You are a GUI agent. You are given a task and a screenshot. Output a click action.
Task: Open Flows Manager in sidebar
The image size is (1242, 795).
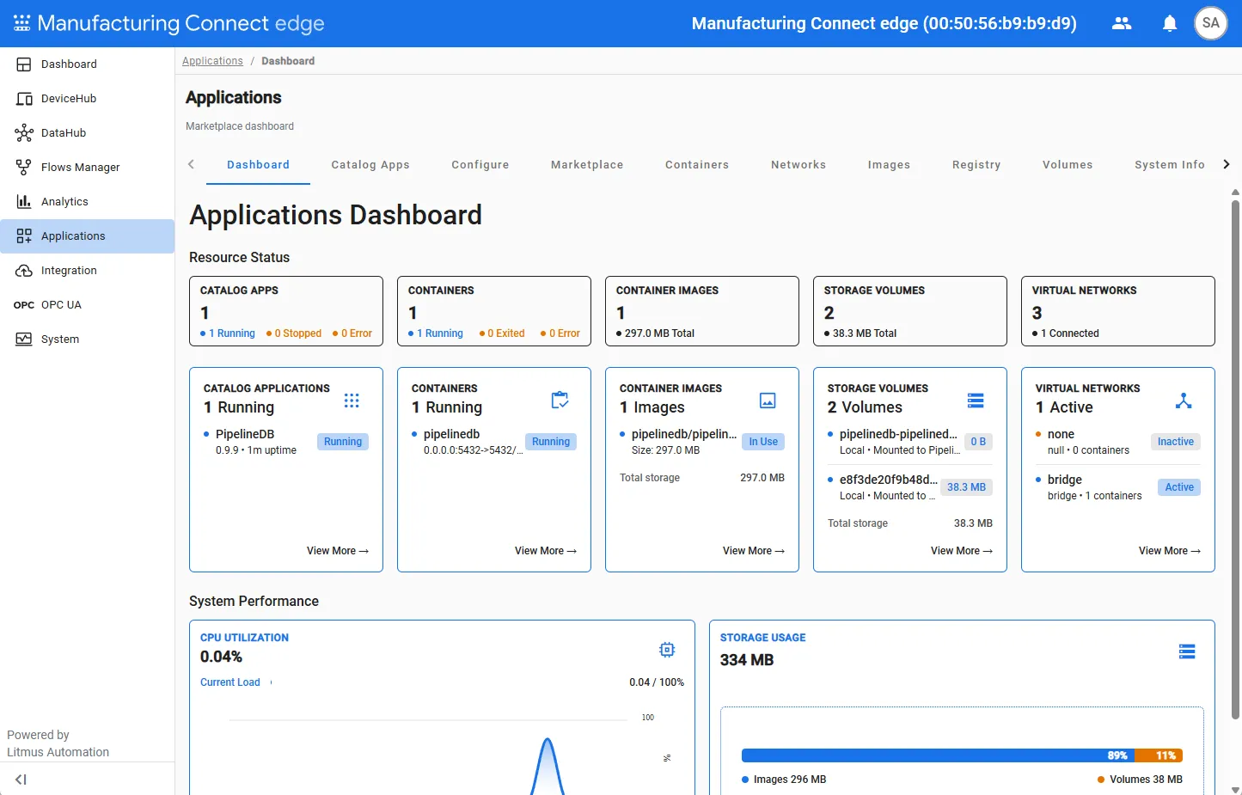coord(87,168)
